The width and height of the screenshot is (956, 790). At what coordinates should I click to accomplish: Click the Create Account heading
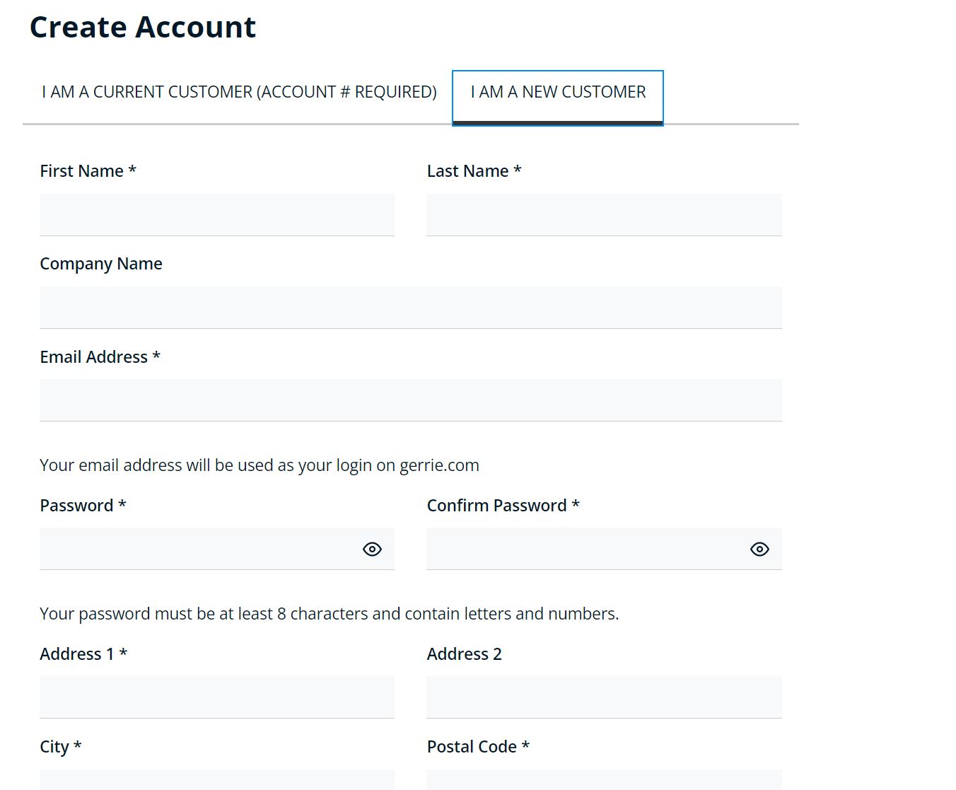click(x=143, y=27)
